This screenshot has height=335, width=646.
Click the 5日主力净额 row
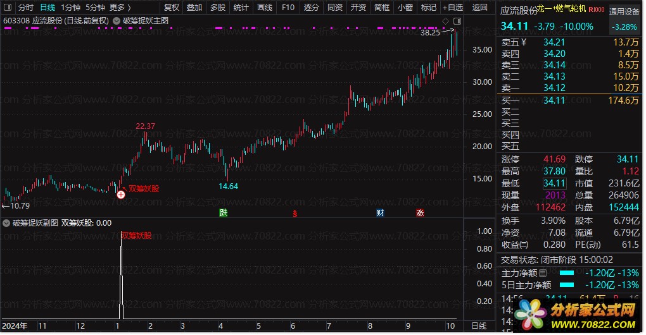[570, 285]
